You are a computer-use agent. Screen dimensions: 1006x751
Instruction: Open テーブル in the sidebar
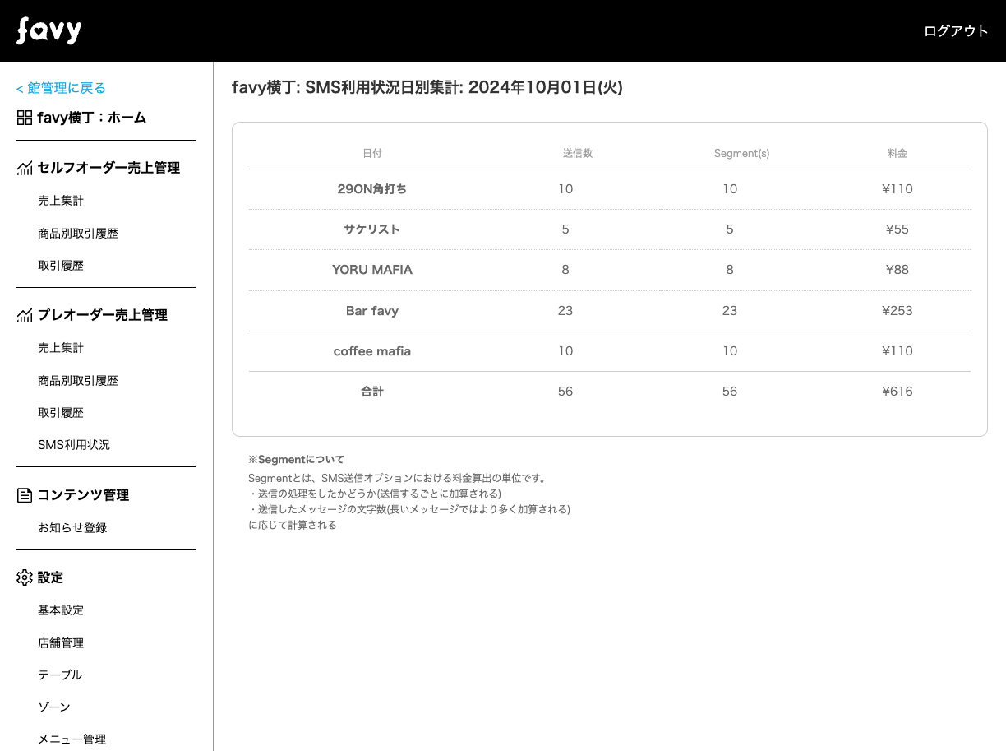point(60,675)
